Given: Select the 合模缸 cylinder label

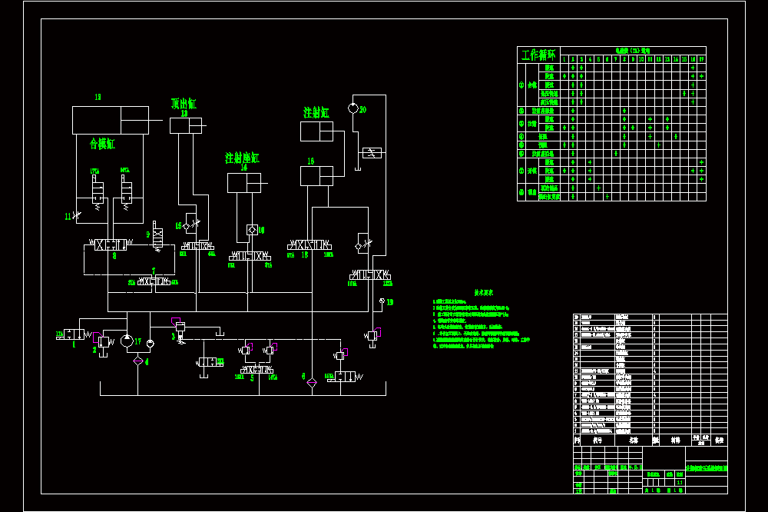Looking at the screenshot, I should (102, 144).
